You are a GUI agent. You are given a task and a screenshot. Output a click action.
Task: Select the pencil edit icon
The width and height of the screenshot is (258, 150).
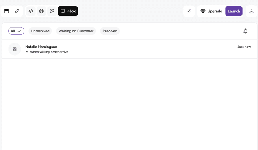point(17,11)
